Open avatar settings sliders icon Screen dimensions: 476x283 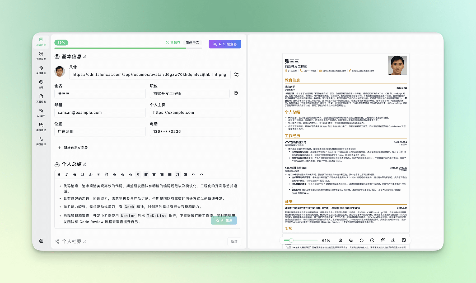click(236, 75)
